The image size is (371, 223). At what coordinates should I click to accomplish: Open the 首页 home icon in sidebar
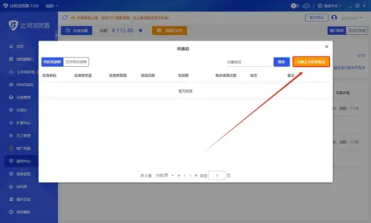(11, 46)
